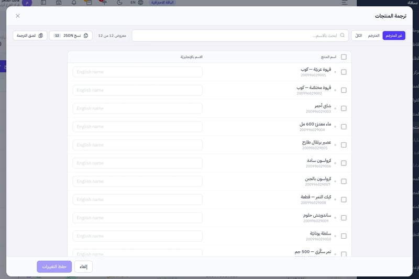The width and height of the screenshot is (419, 279).
Task: Click product name سلطة يونانيّة
Action: point(321,233)
